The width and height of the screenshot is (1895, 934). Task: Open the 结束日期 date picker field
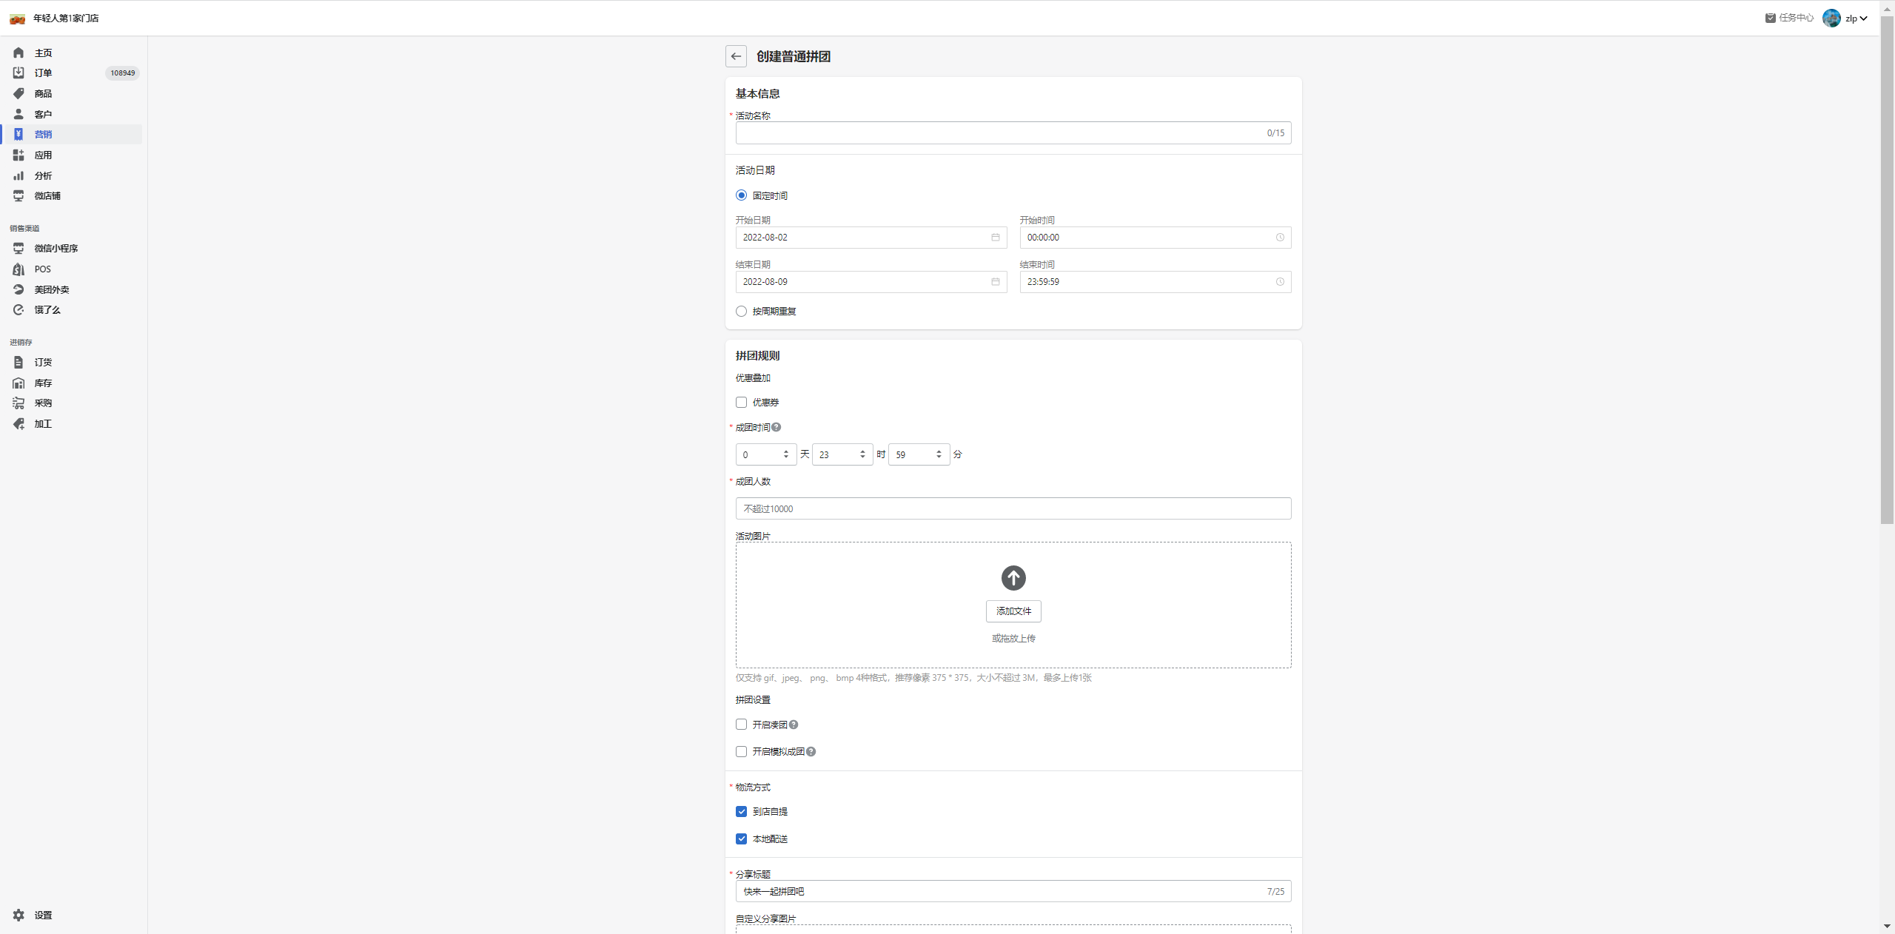871,282
